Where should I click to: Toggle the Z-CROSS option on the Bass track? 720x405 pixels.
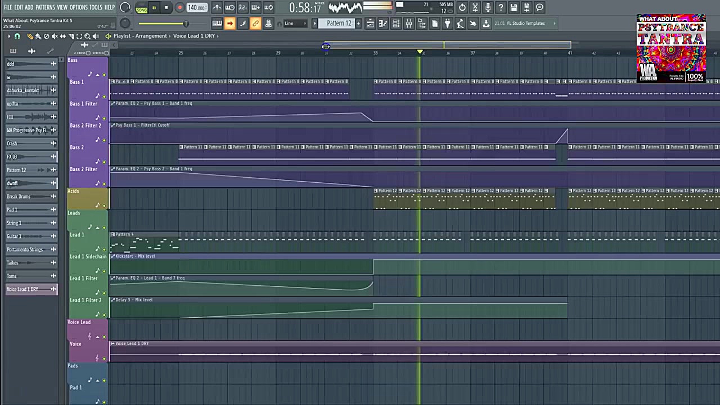pyautogui.click(x=88, y=53)
